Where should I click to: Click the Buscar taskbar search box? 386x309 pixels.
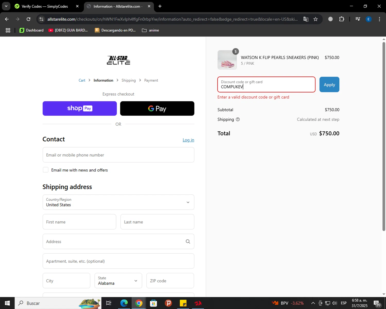(x=58, y=303)
